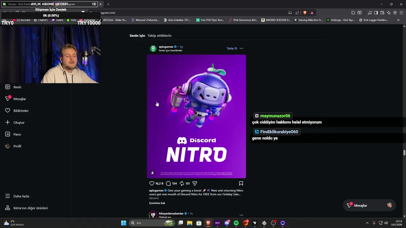The height and width of the screenshot is (228, 406).
Task: Open File Explorer from the taskbar
Action: coord(190,223)
